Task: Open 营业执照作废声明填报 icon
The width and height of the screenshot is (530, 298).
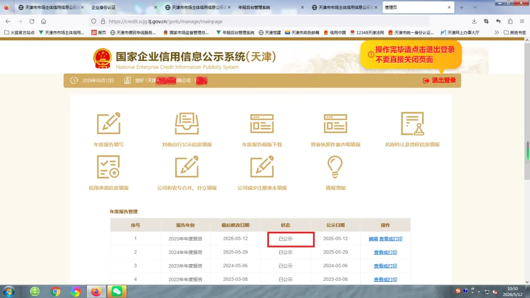Action: tap(335, 124)
